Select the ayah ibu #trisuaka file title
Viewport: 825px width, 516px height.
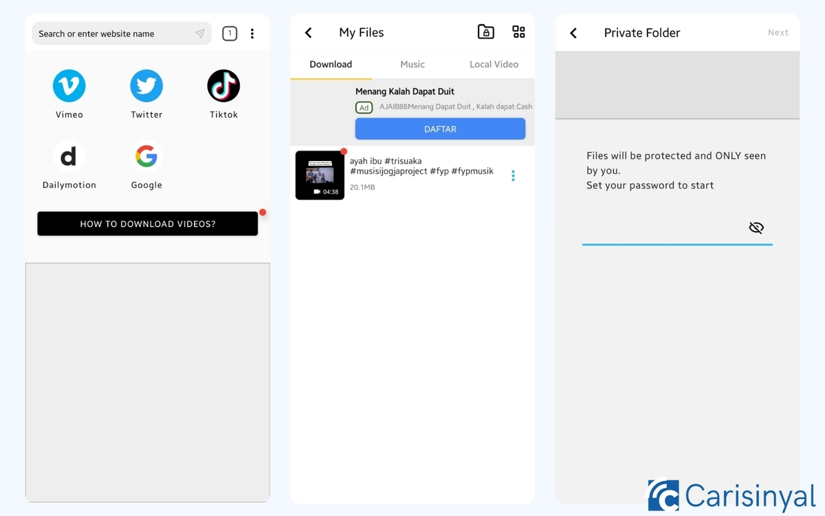coord(421,166)
